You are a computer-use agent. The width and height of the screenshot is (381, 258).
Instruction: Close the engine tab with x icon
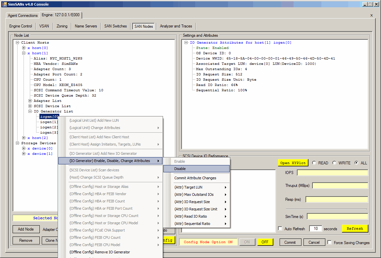point(371,15)
